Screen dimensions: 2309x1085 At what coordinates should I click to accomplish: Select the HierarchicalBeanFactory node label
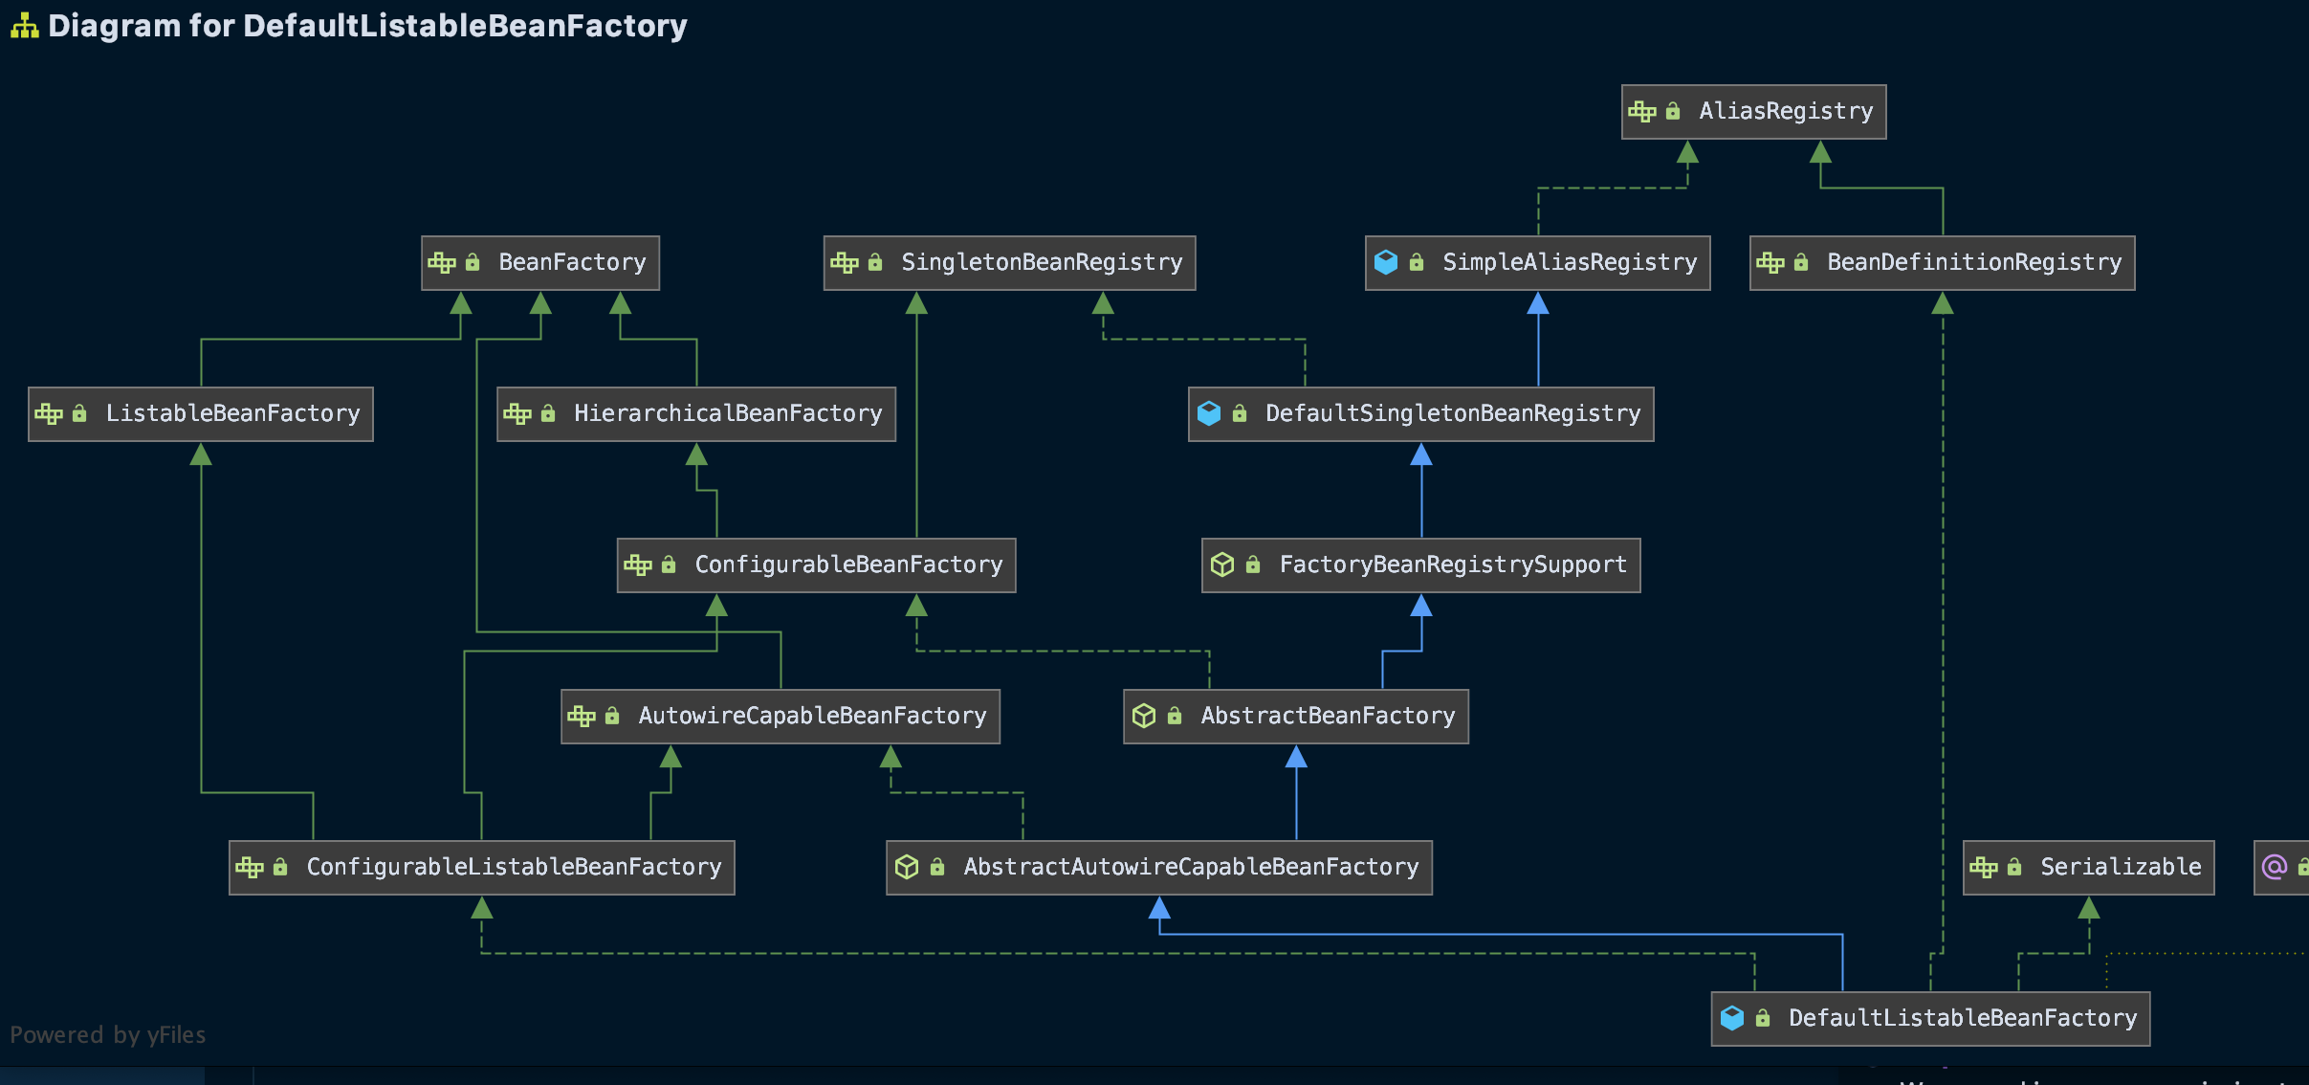point(727,413)
